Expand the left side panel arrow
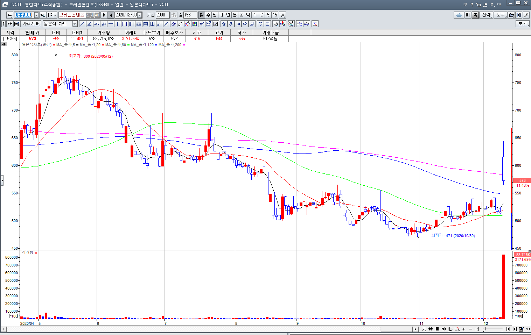The height and width of the screenshot is (335, 531). coord(2,180)
